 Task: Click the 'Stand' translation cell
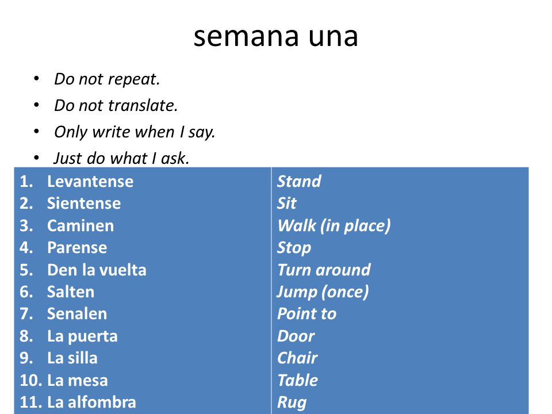point(299,182)
